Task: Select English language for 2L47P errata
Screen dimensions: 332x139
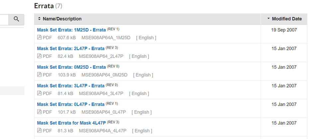Action: coord(139,56)
